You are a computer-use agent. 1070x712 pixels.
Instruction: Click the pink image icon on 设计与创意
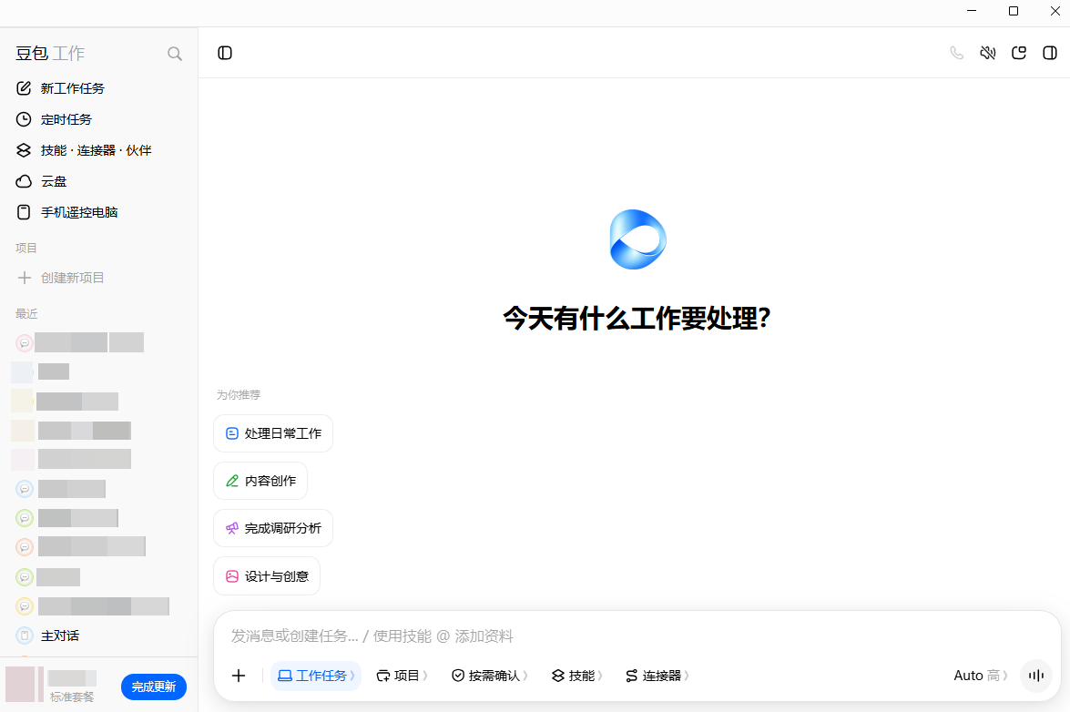232,576
